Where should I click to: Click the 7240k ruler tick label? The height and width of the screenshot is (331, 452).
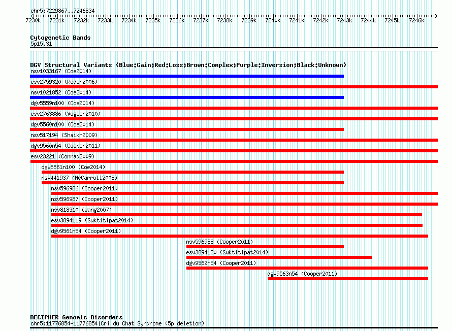coord(273,20)
